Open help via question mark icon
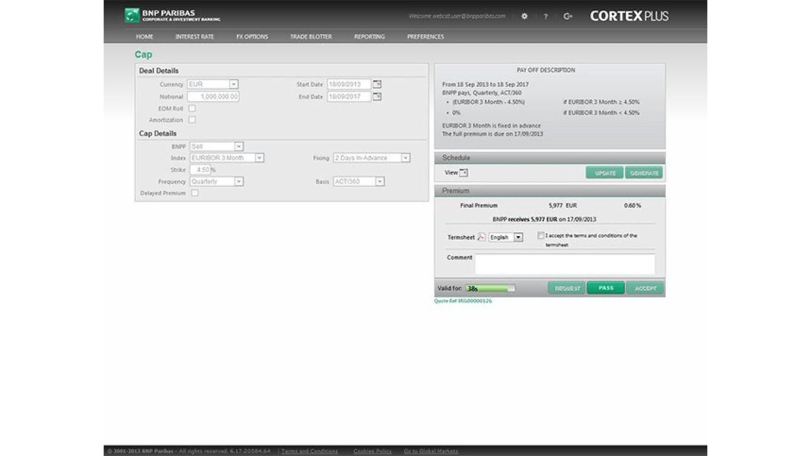Screen dimensions: 811x456 [545, 16]
